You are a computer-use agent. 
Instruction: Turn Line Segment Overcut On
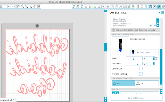pos(147,83)
